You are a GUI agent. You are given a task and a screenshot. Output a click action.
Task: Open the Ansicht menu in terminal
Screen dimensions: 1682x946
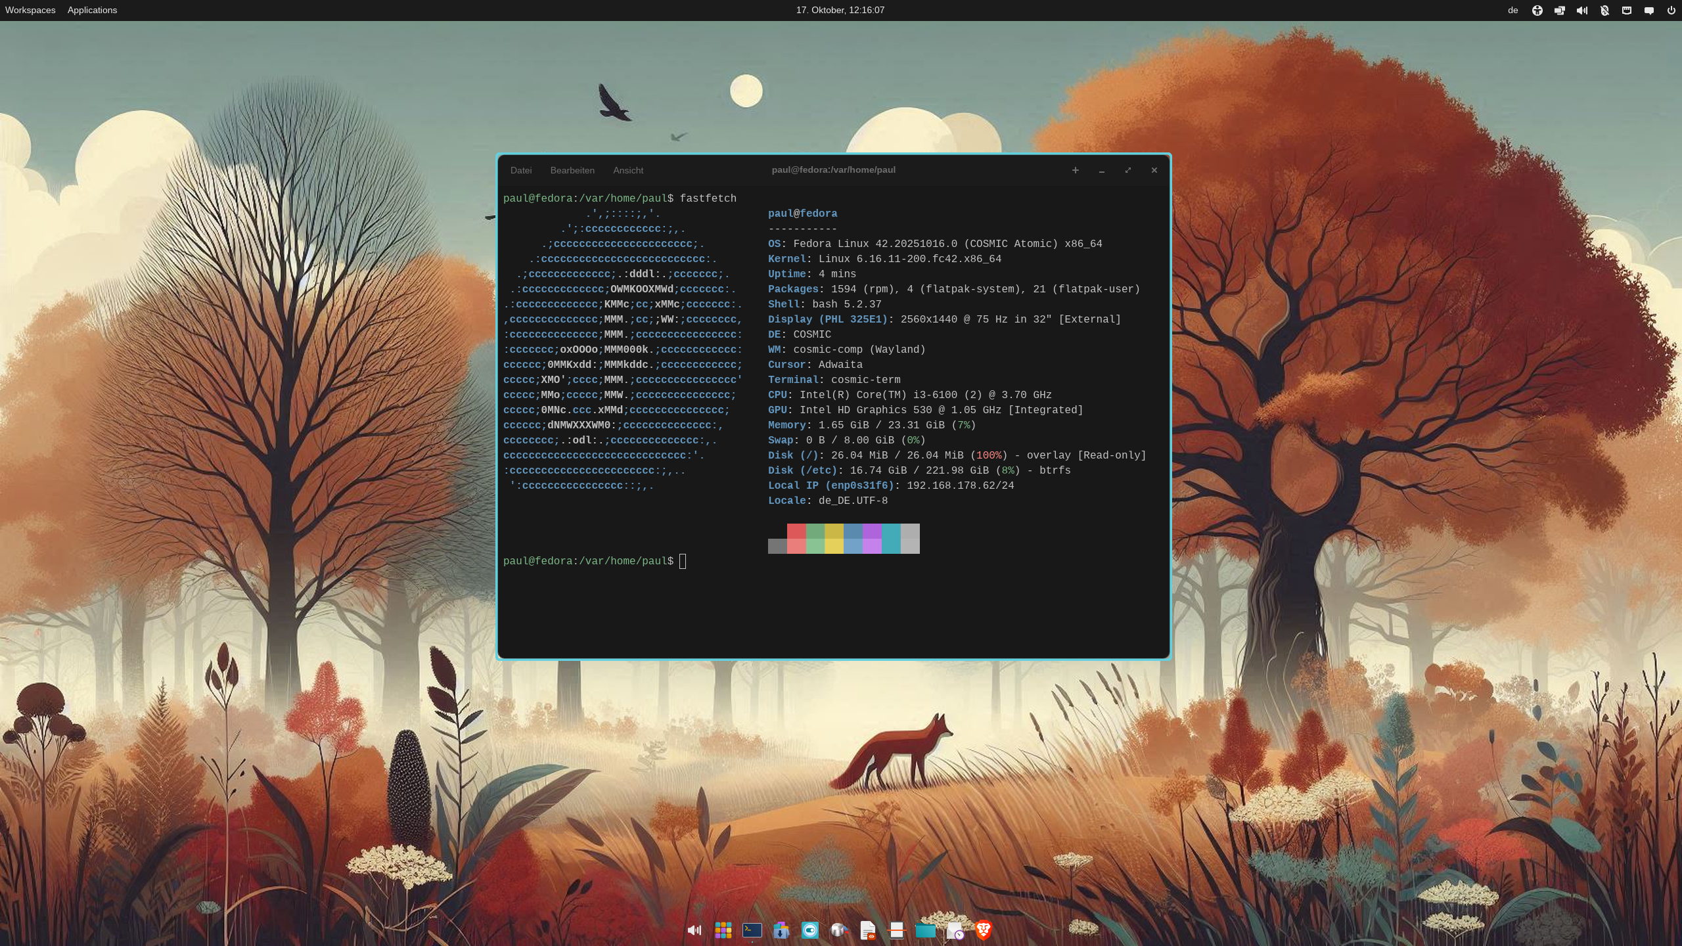coord(628,170)
